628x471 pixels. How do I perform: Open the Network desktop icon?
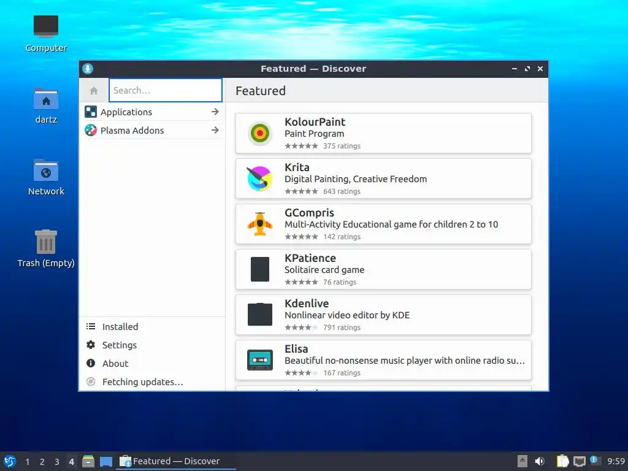point(45,177)
